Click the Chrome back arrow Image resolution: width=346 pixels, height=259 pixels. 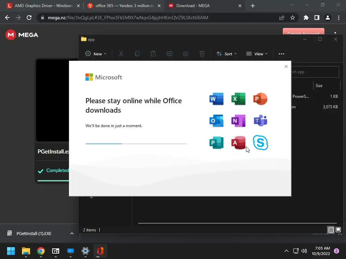7,18
